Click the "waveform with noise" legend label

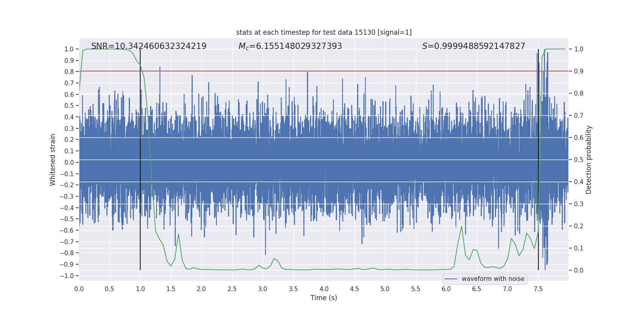493,279
